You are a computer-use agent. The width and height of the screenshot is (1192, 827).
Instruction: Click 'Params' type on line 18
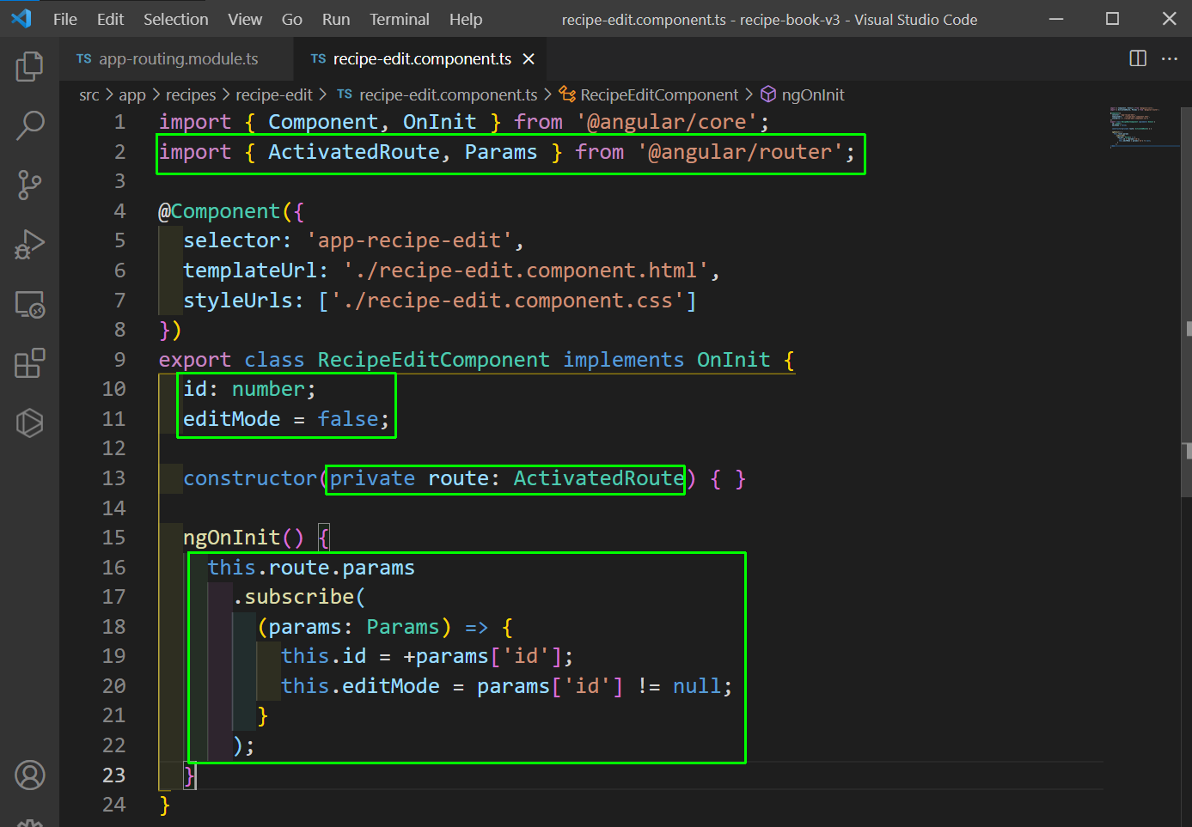coord(403,627)
